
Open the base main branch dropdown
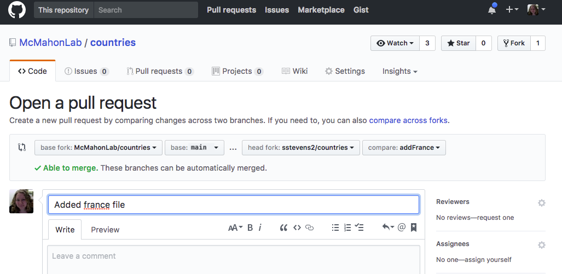tap(194, 148)
